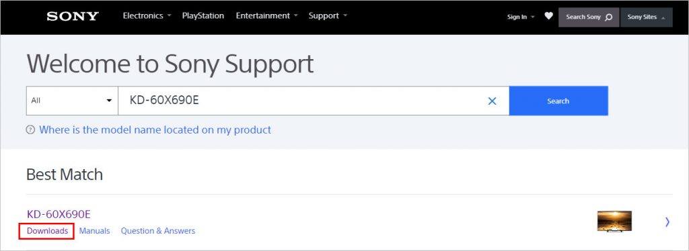This screenshot has height=251, width=689.
Task: Click the Welcome to Sony Support heading
Action: click(170, 64)
